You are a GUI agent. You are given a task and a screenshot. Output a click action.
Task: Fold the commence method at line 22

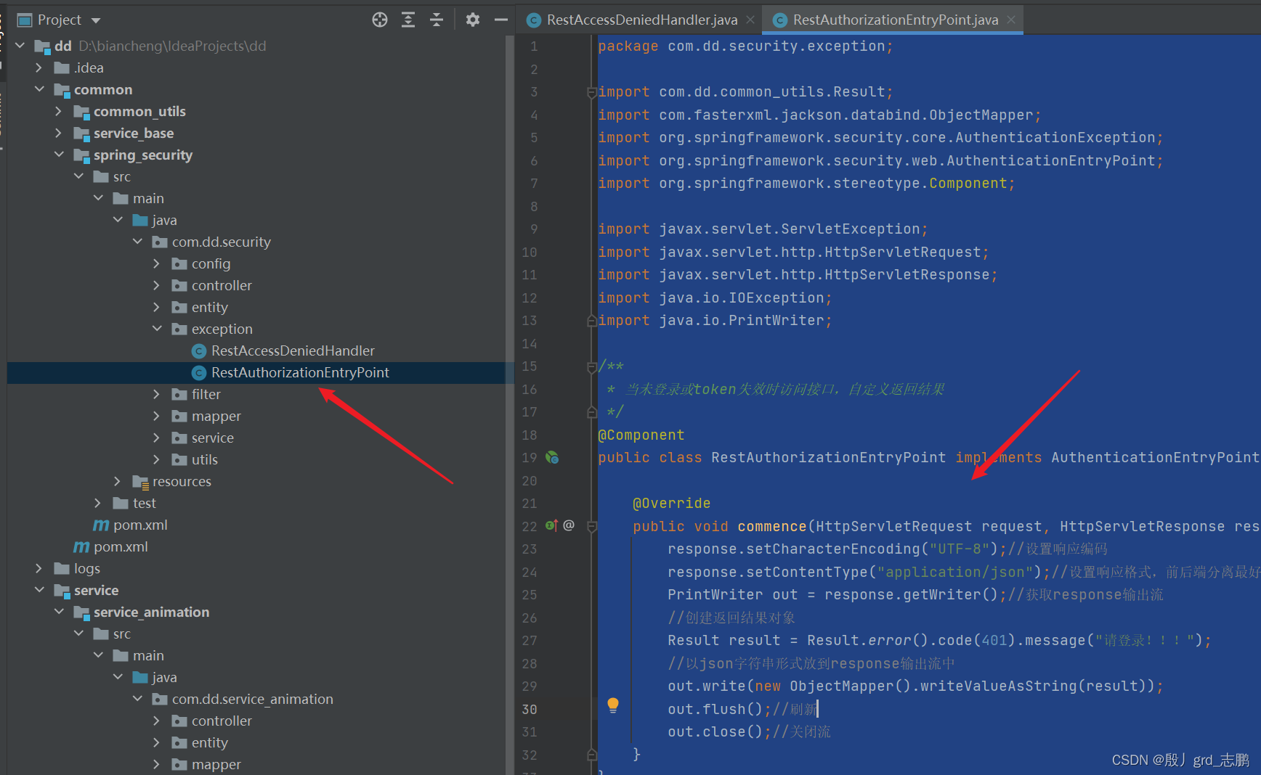coord(591,527)
